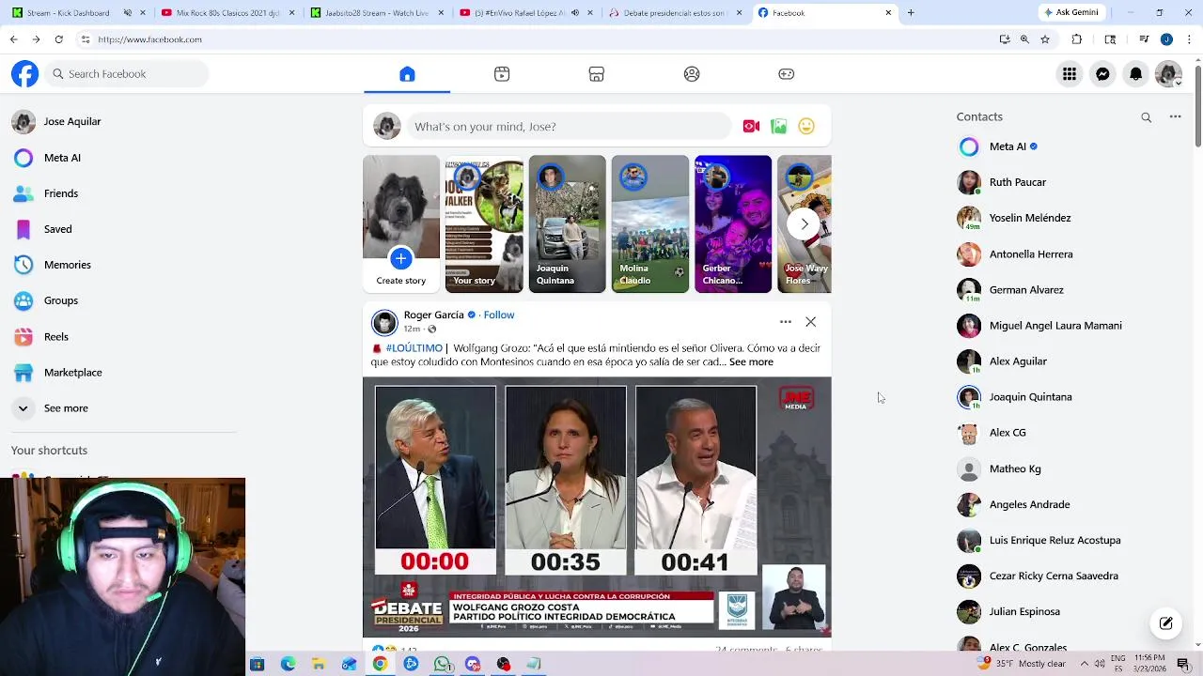Open the Facebook menu grid icon
Image resolution: width=1203 pixels, height=676 pixels.
[1070, 74]
